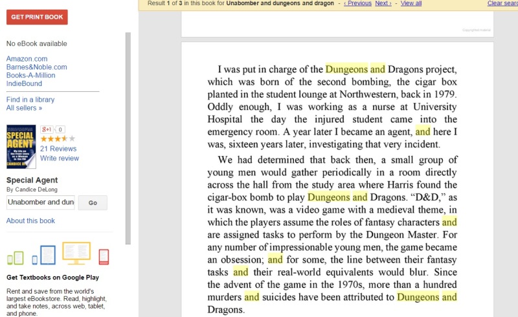This screenshot has width=518, height=317.
Task: Click the sidebar vertical scrollbar
Action: click(128, 138)
